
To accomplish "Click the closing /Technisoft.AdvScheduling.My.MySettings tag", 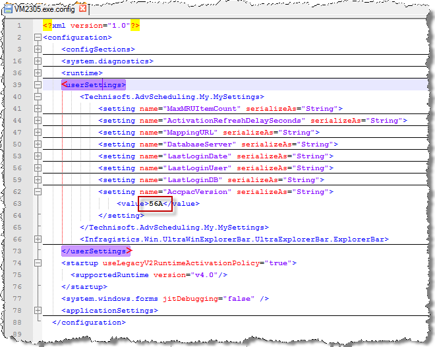I will coord(174,228).
